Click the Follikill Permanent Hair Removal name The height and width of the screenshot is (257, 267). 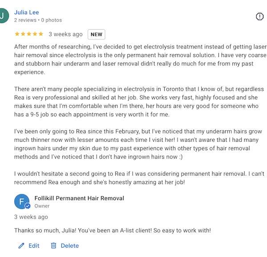[79, 198]
